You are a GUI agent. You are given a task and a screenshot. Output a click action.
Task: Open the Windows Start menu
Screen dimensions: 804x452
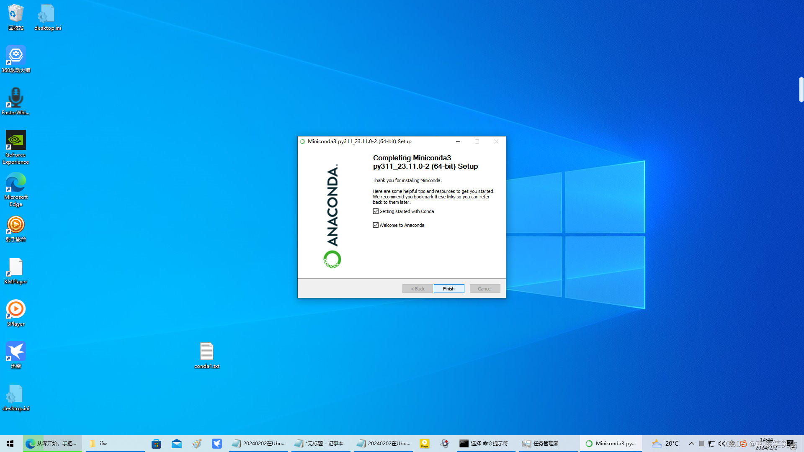(x=10, y=444)
